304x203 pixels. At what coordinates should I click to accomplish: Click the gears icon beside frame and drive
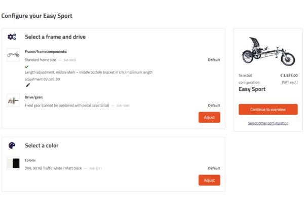pos(12,37)
